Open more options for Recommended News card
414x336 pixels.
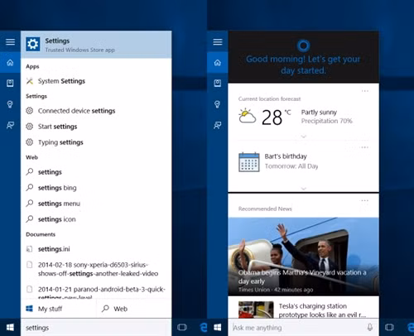[365, 200]
